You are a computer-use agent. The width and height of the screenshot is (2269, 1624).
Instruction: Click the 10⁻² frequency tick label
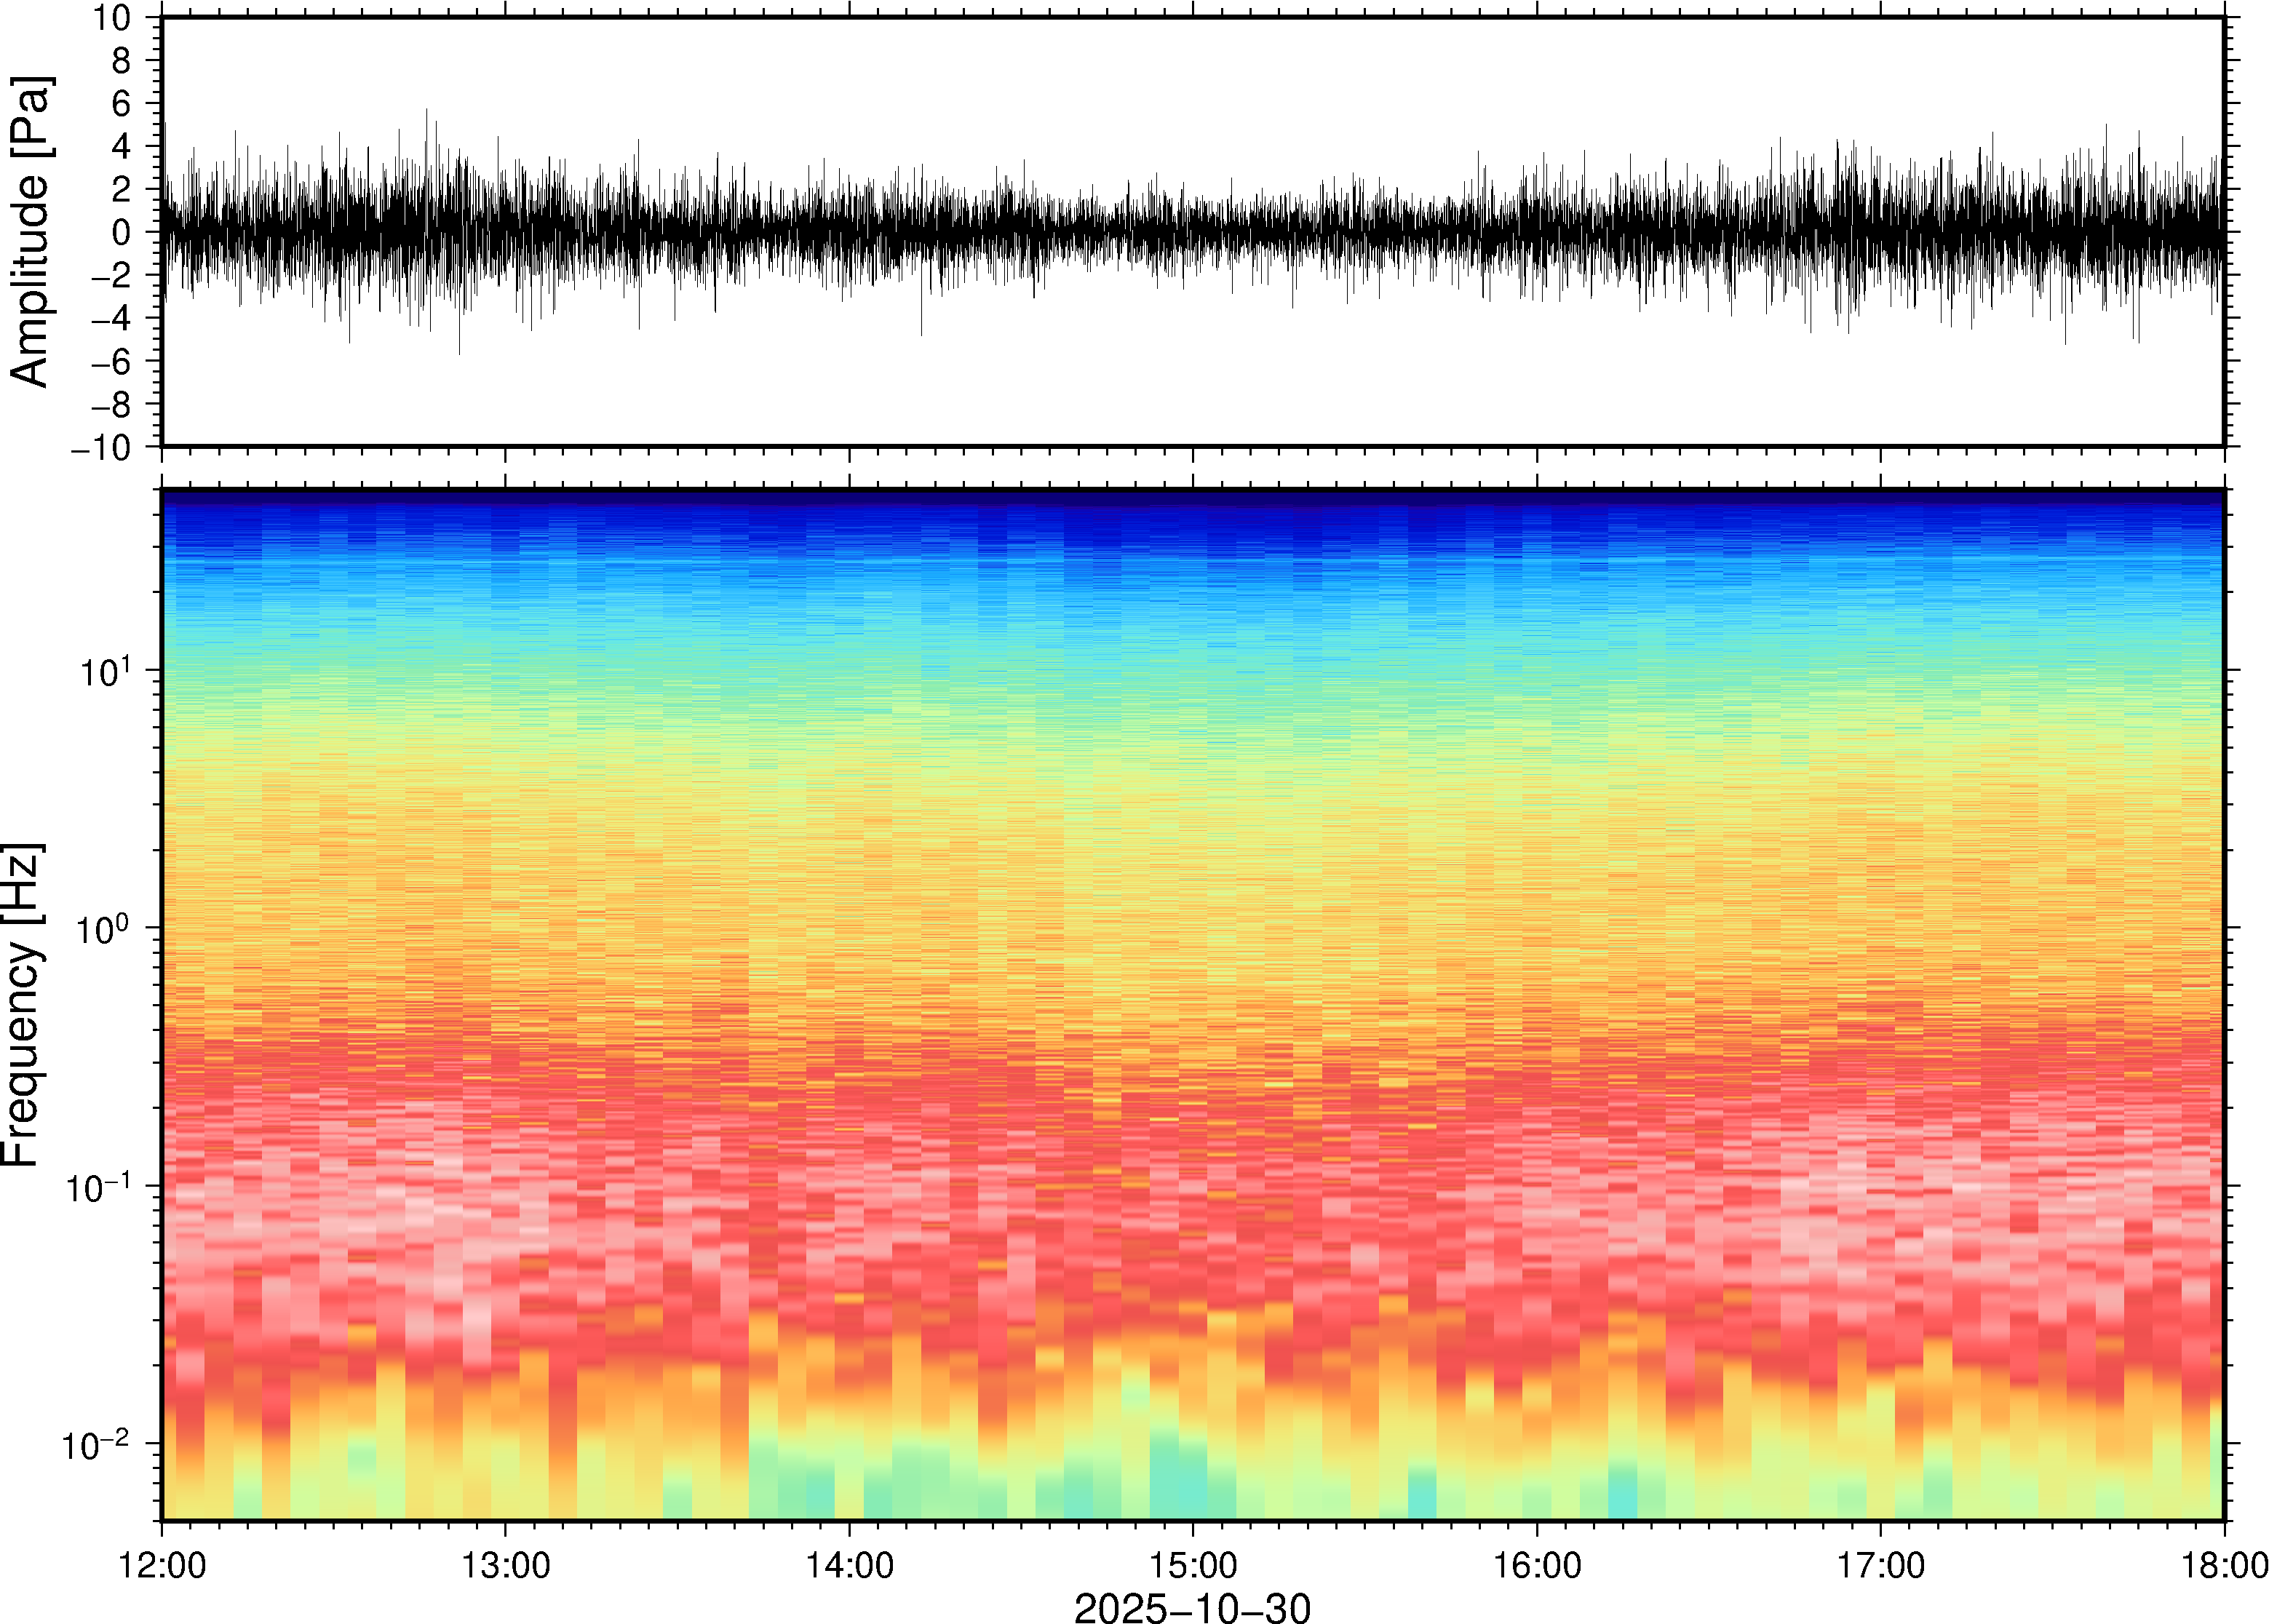pos(97,1444)
